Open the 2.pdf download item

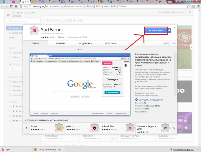(x=15, y=149)
